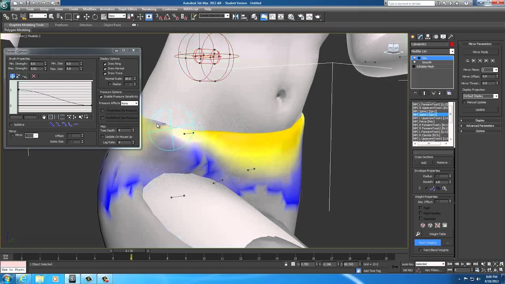Viewport: 505px width, 284px height.
Task: Click the wrench icon beside Weight Table
Action: click(418, 234)
